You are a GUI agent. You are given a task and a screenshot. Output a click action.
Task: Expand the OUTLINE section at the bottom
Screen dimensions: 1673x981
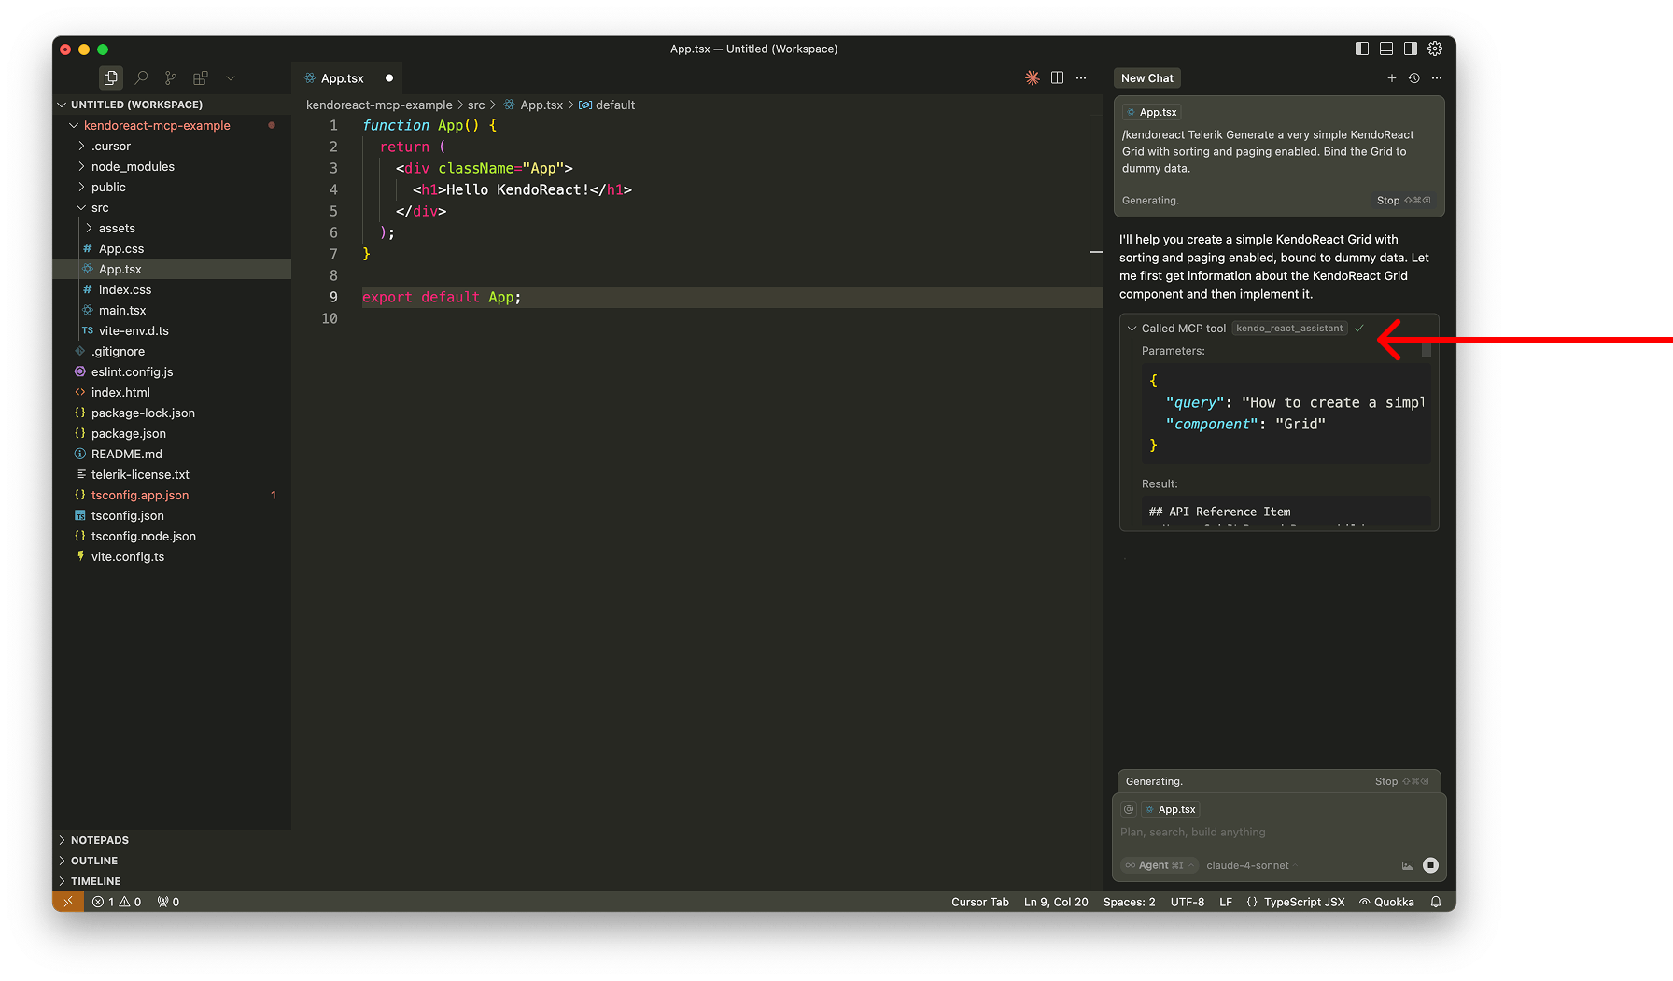(96, 860)
